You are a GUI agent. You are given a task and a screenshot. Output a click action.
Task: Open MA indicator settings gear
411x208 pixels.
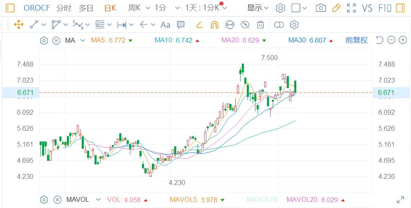(x=44, y=40)
